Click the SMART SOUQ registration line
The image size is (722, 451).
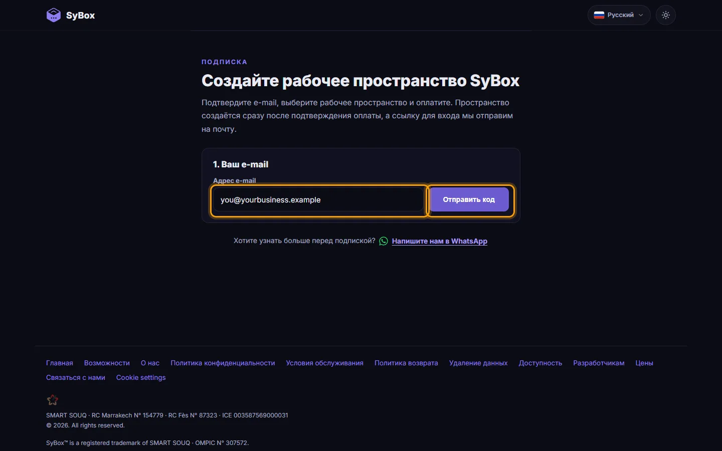tap(167, 415)
